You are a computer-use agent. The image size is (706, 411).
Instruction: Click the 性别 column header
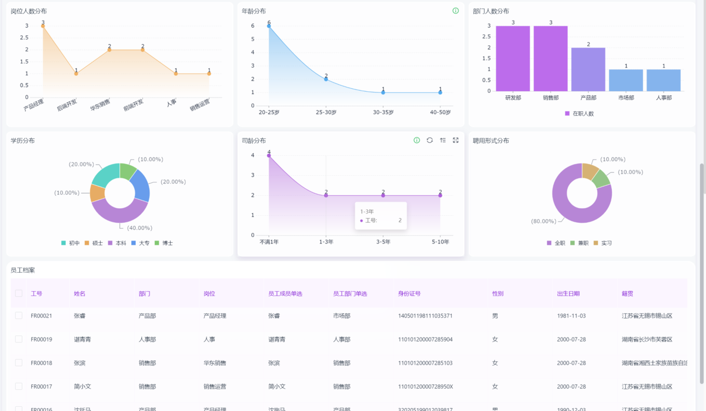click(498, 293)
